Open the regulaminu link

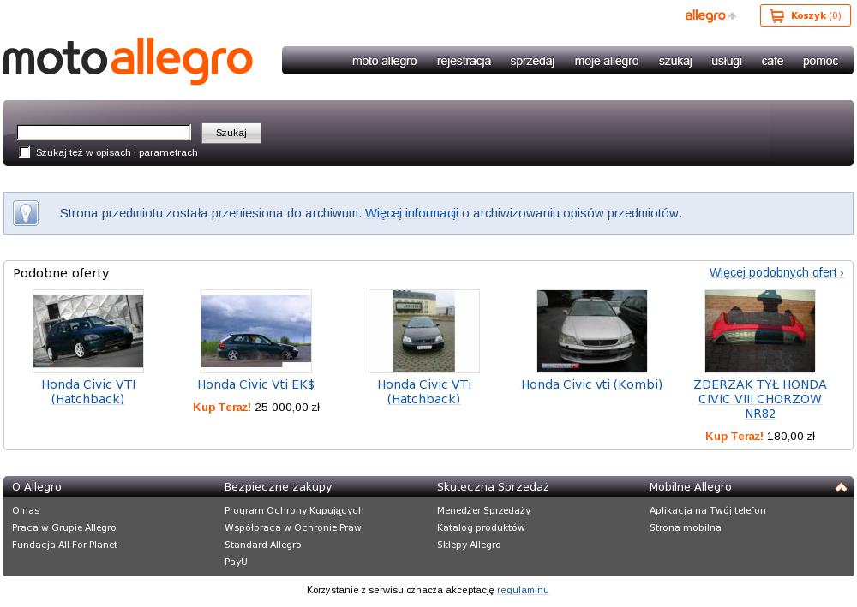coord(523,590)
